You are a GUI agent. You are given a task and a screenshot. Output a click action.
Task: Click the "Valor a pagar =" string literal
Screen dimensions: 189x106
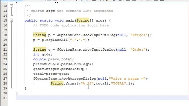pyautogui.click(x=127, y=79)
